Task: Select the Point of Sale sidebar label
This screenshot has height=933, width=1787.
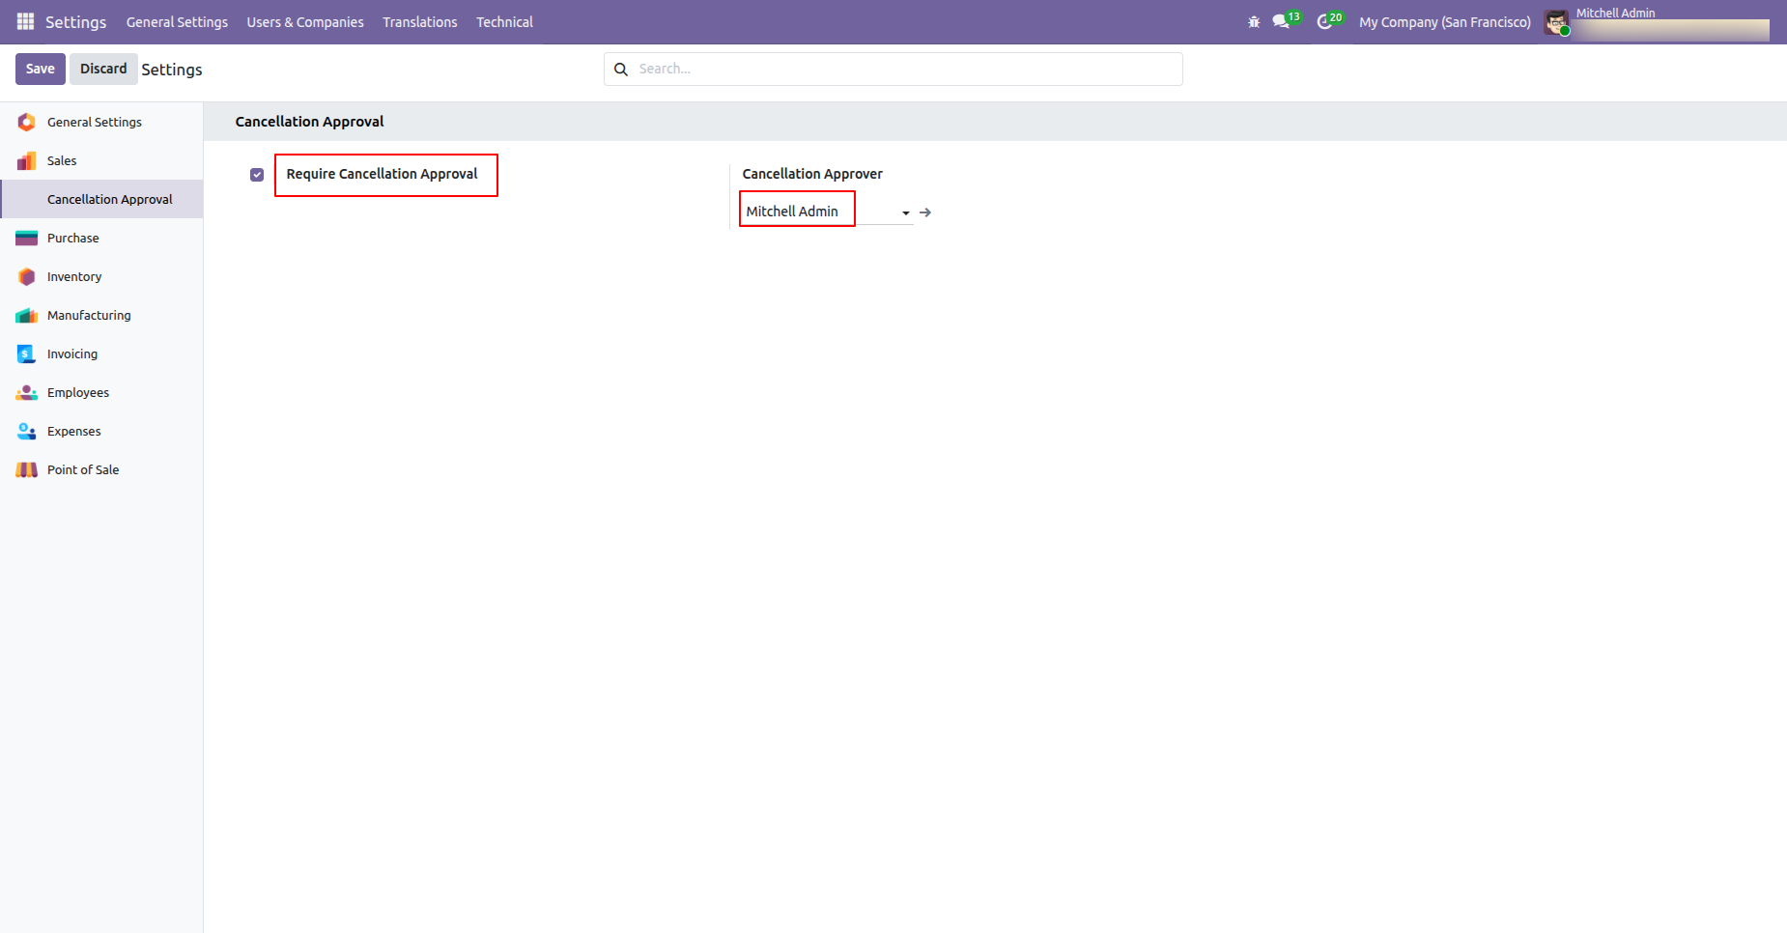Action: [x=83, y=469]
